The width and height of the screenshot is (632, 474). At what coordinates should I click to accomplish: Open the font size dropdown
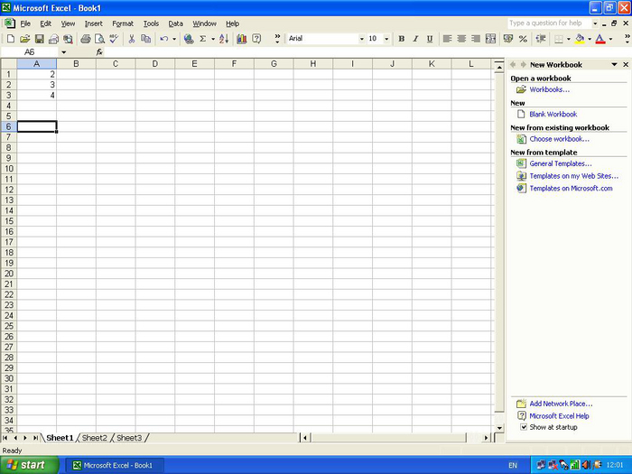pos(387,39)
